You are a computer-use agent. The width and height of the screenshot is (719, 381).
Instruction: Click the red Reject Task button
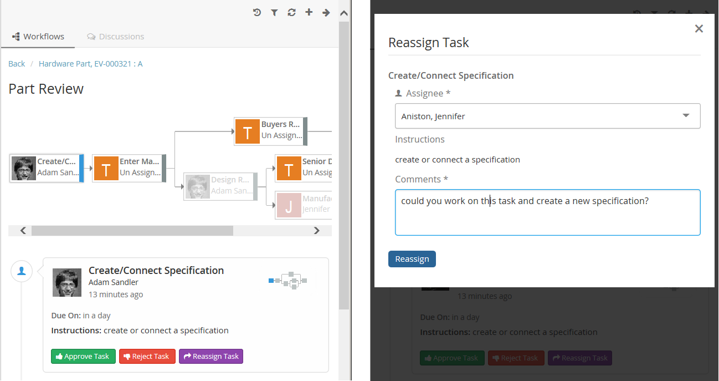tap(147, 356)
